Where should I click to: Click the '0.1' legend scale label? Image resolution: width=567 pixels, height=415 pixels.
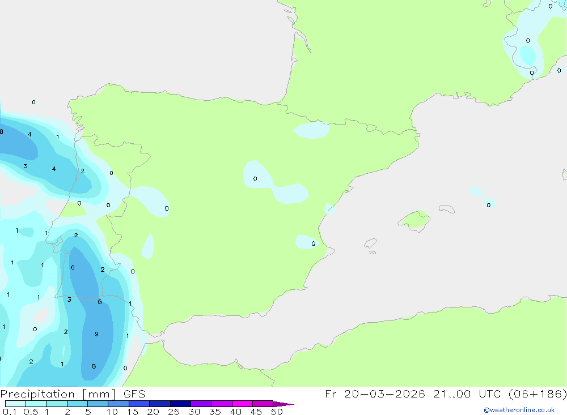10,412
